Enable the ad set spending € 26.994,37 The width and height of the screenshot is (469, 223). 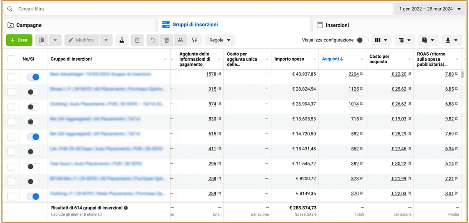(33, 107)
